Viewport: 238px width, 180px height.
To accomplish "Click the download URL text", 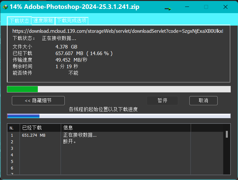I will coord(118,31).
